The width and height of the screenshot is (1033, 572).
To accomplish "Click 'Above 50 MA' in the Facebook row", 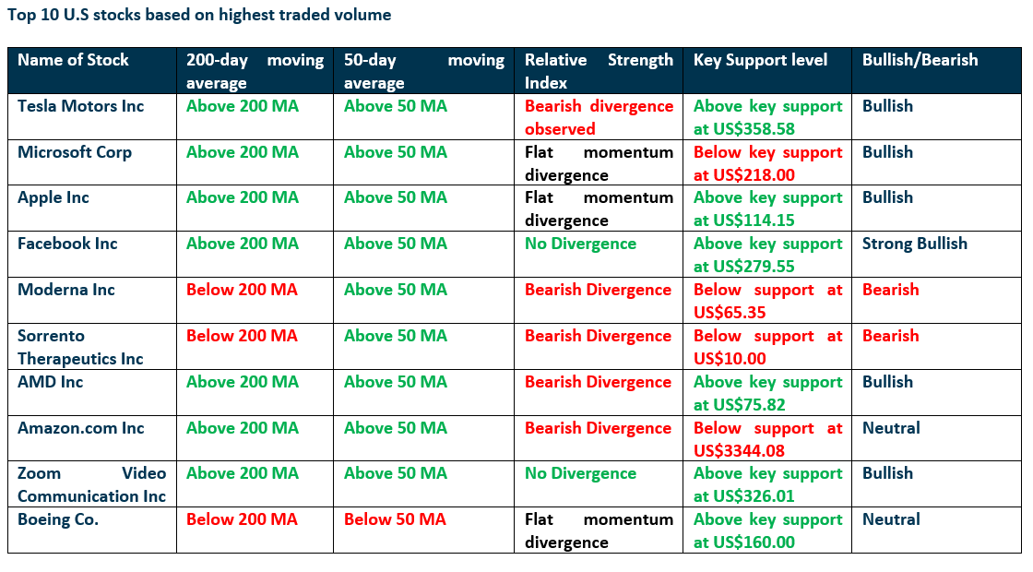I will coord(396,244).
